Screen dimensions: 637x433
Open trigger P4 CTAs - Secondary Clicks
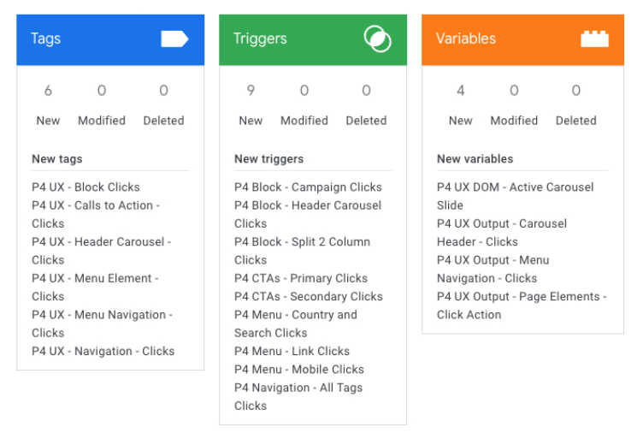pyautogui.click(x=309, y=296)
